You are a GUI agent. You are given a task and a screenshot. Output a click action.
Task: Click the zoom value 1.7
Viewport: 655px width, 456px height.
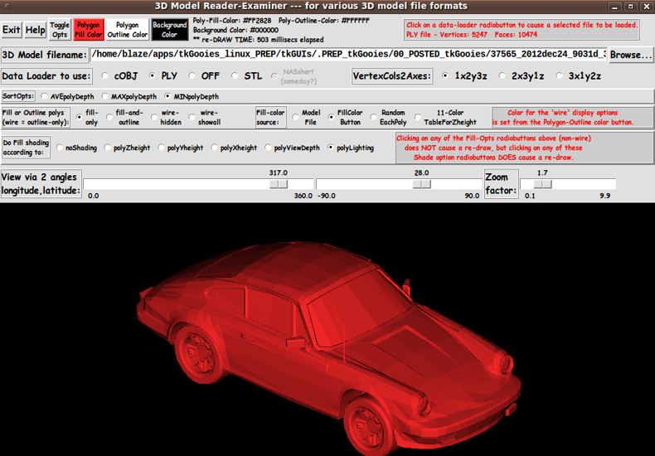click(x=542, y=172)
